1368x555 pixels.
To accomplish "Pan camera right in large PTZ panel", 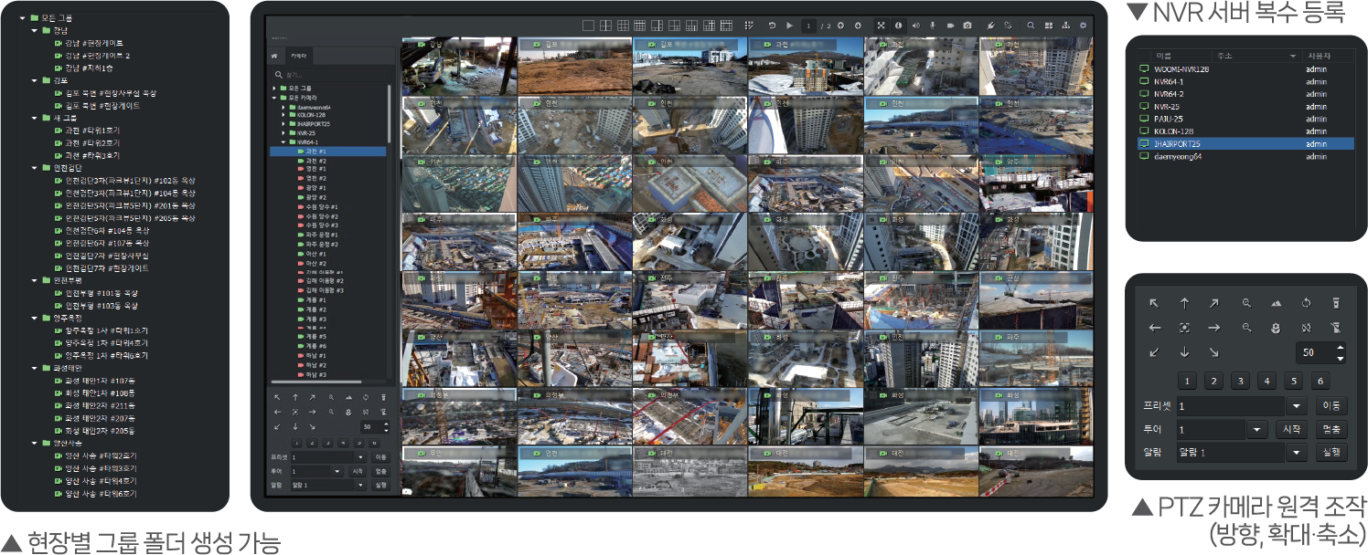I will (x=1213, y=327).
